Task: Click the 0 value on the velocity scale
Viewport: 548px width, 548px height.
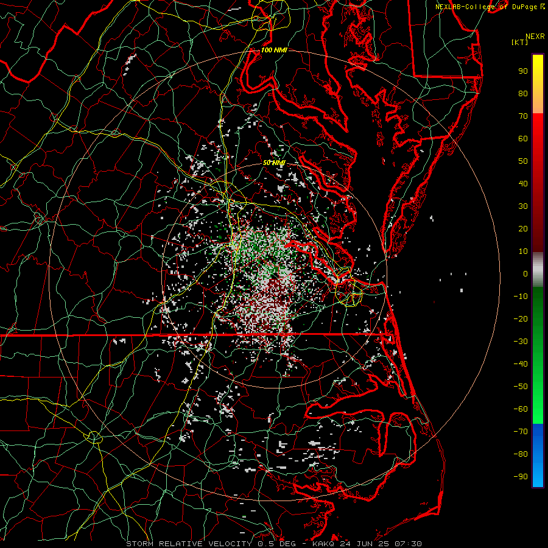Action: click(x=525, y=274)
